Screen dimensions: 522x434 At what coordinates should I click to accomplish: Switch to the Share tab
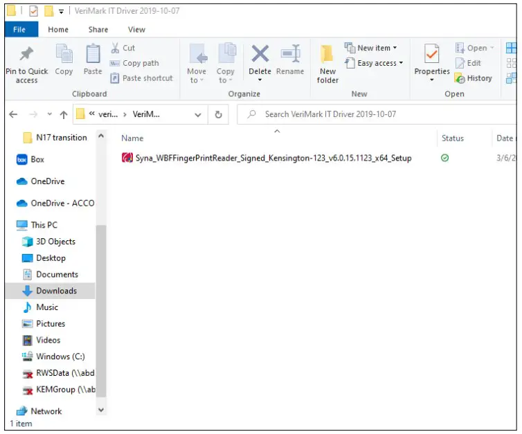pyautogui.click(x=98, y=29)
